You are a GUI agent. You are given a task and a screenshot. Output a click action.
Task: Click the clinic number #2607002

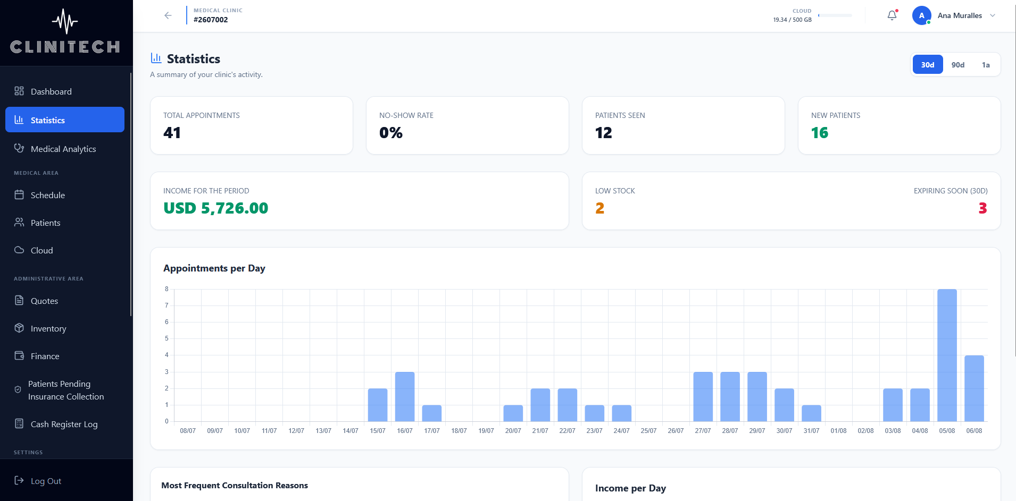pyautogui.click(x=211, y=20)
